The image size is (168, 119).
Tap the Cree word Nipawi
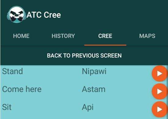(x=94, y=72)
